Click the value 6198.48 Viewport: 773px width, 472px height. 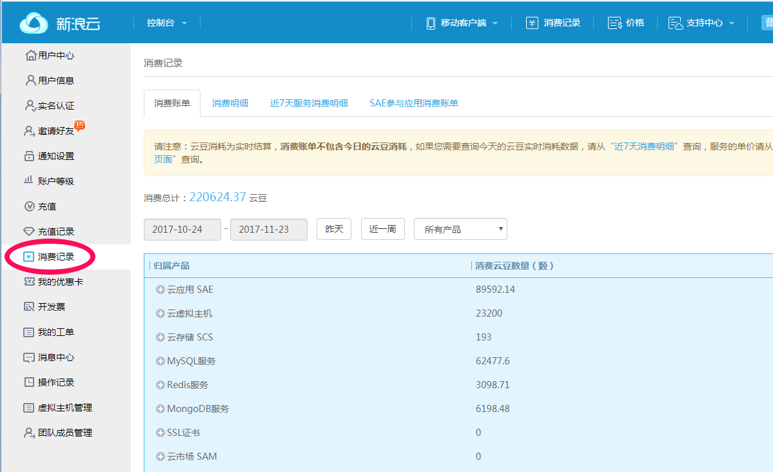[493, 409]
